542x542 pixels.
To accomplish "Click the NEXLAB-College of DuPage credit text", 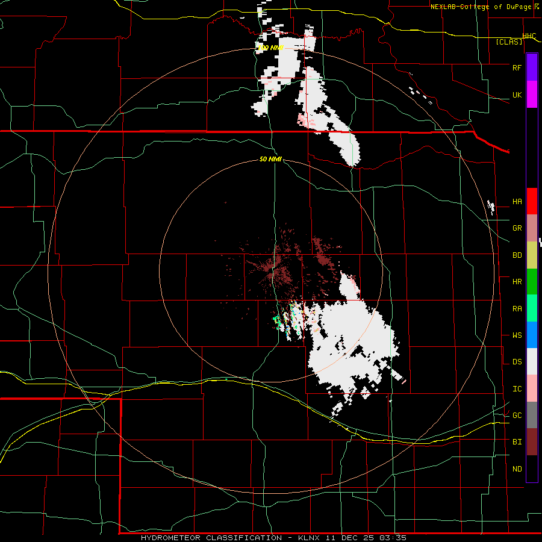I will point(481,7).
